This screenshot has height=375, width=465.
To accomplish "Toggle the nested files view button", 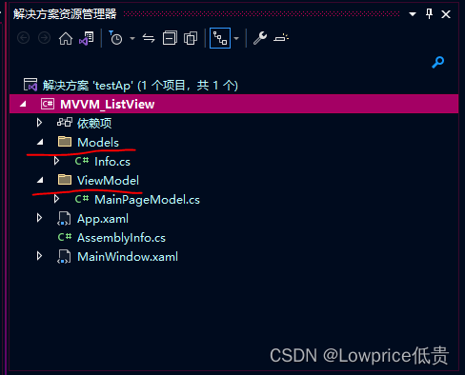I will (220, 38).
